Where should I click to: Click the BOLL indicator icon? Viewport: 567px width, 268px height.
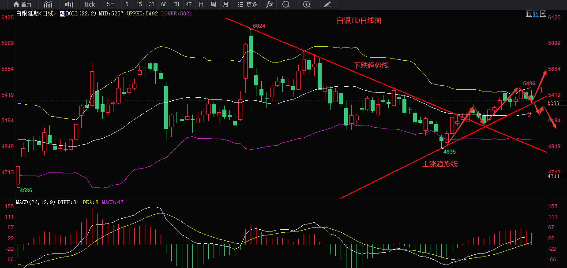click(x=62, y=14)
